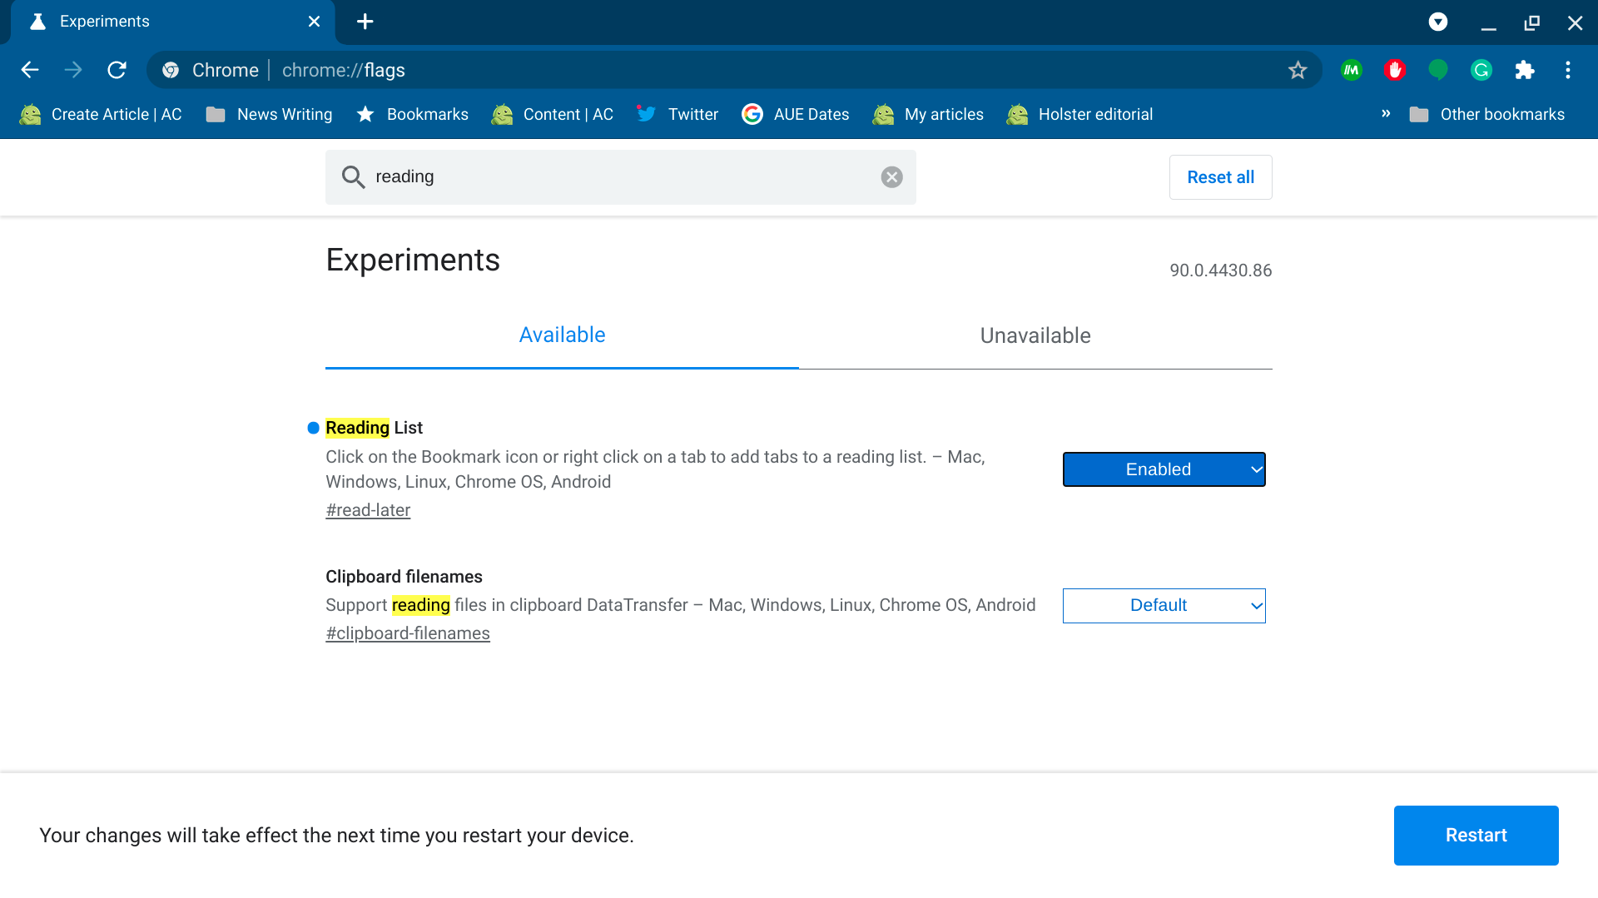This screenshot has width=1598, height=898.
Task: Click the Reset all button
Action: (x=1220, y=177)
